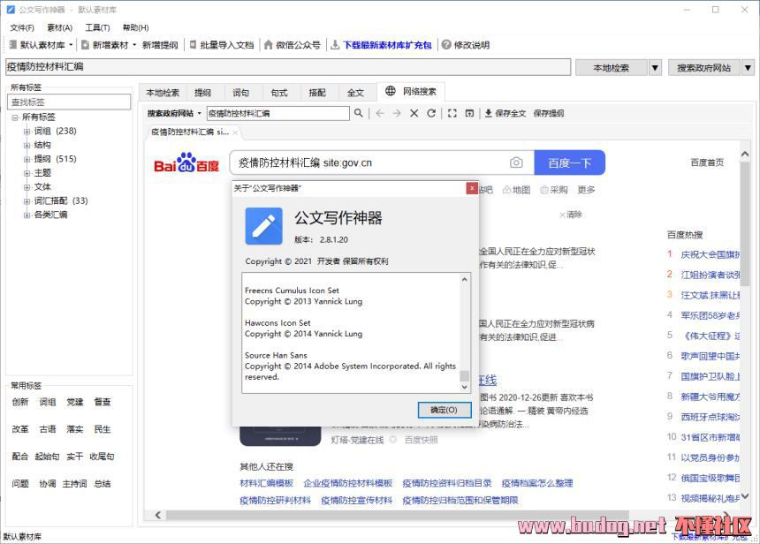This screenshot has width=760, height=544.
Task: Go back using the left arrow icon
Action: coord(379,113)
